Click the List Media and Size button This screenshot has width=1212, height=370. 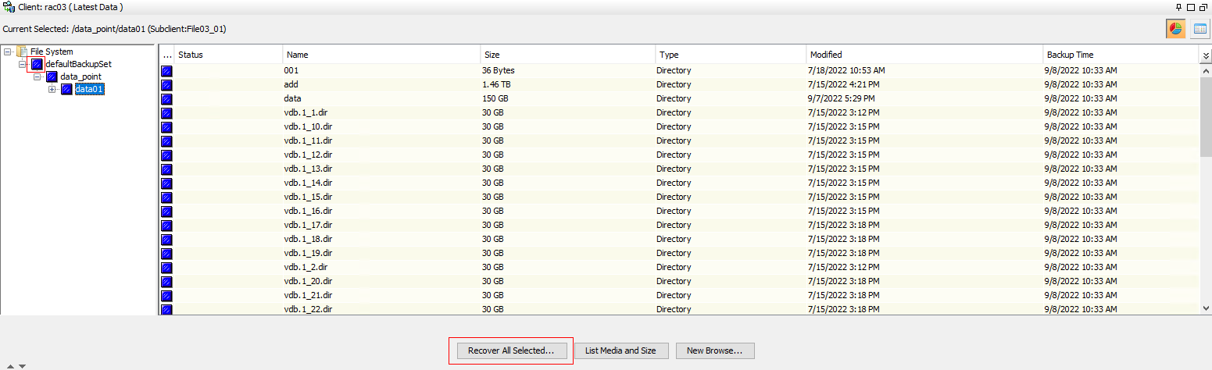click(x=621, y=350)
